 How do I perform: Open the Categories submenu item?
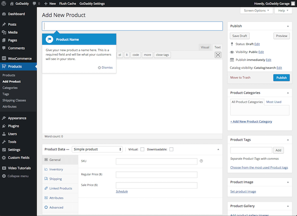[10, 88]
